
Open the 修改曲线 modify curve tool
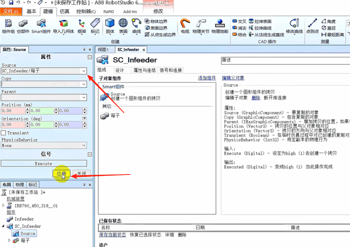point(294,26)
